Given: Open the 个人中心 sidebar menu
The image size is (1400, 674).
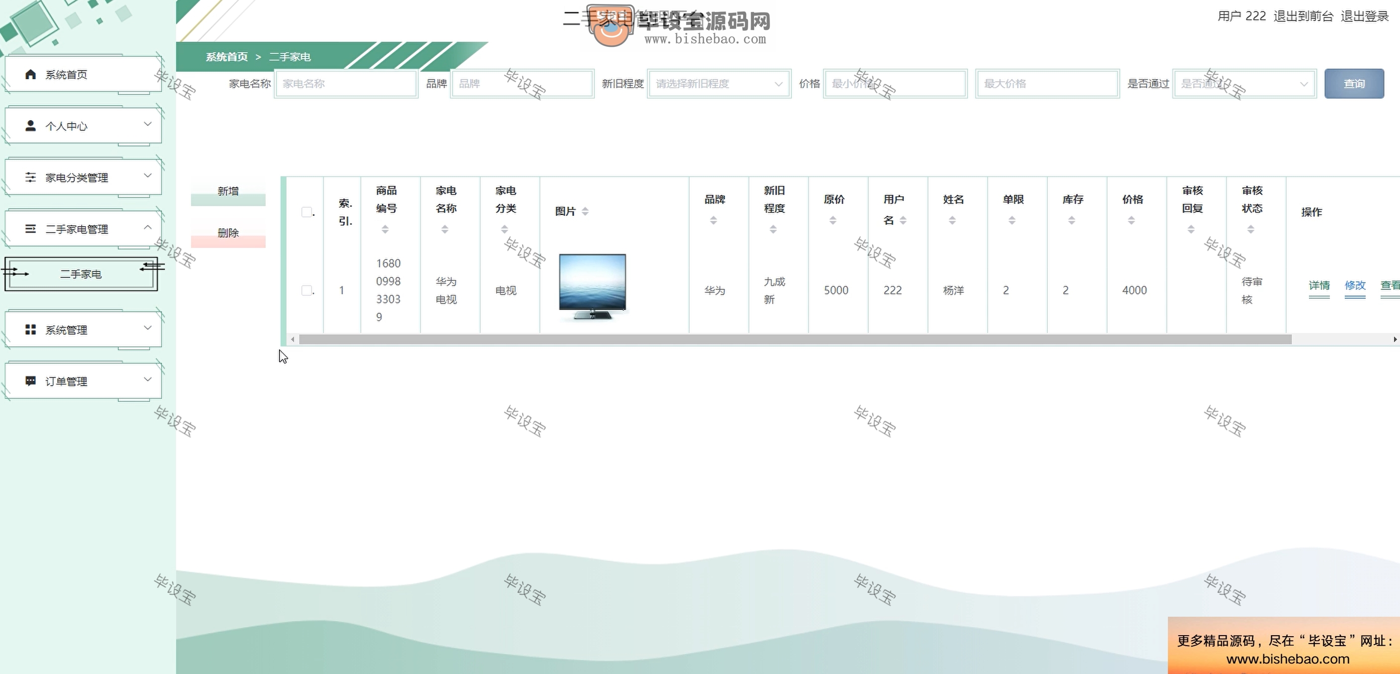Looking at the screenshot, I should point(83,126).
